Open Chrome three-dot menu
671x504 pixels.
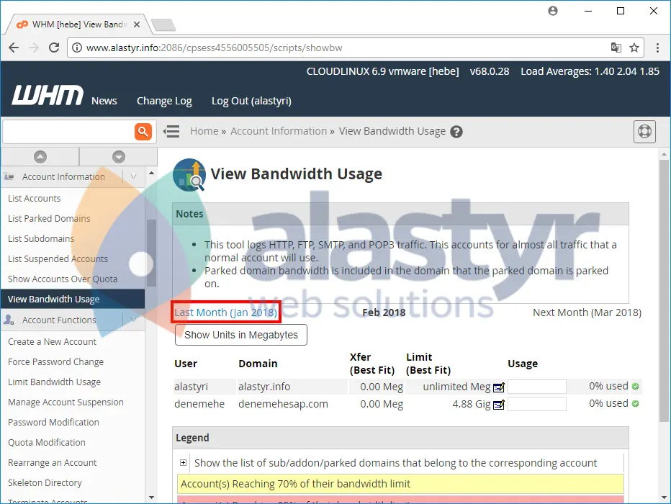point(658,48)
